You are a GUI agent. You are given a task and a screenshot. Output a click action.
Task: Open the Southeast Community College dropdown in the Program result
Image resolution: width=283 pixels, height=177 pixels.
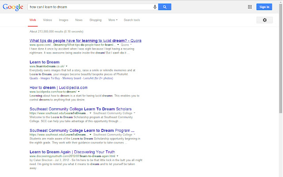pos(114,135)
